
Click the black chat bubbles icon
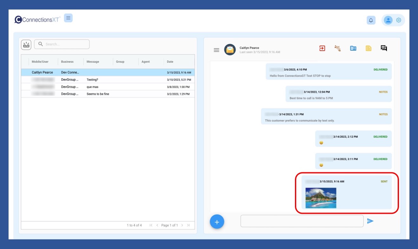384,48
